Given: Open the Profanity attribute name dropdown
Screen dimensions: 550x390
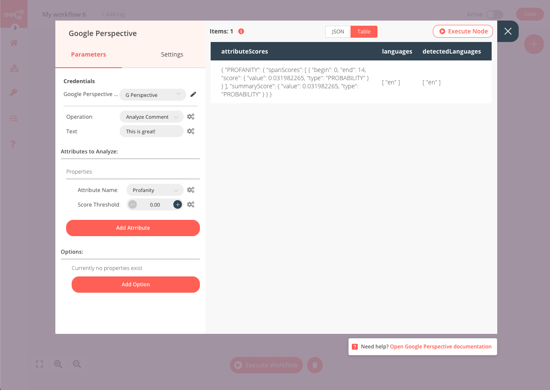Looking at the screenshot, I should coord(155,190).
